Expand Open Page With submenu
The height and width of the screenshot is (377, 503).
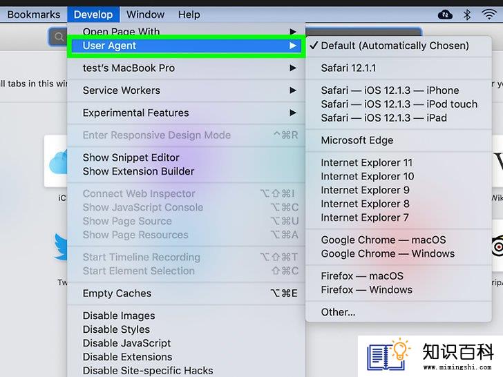point(186,31)
